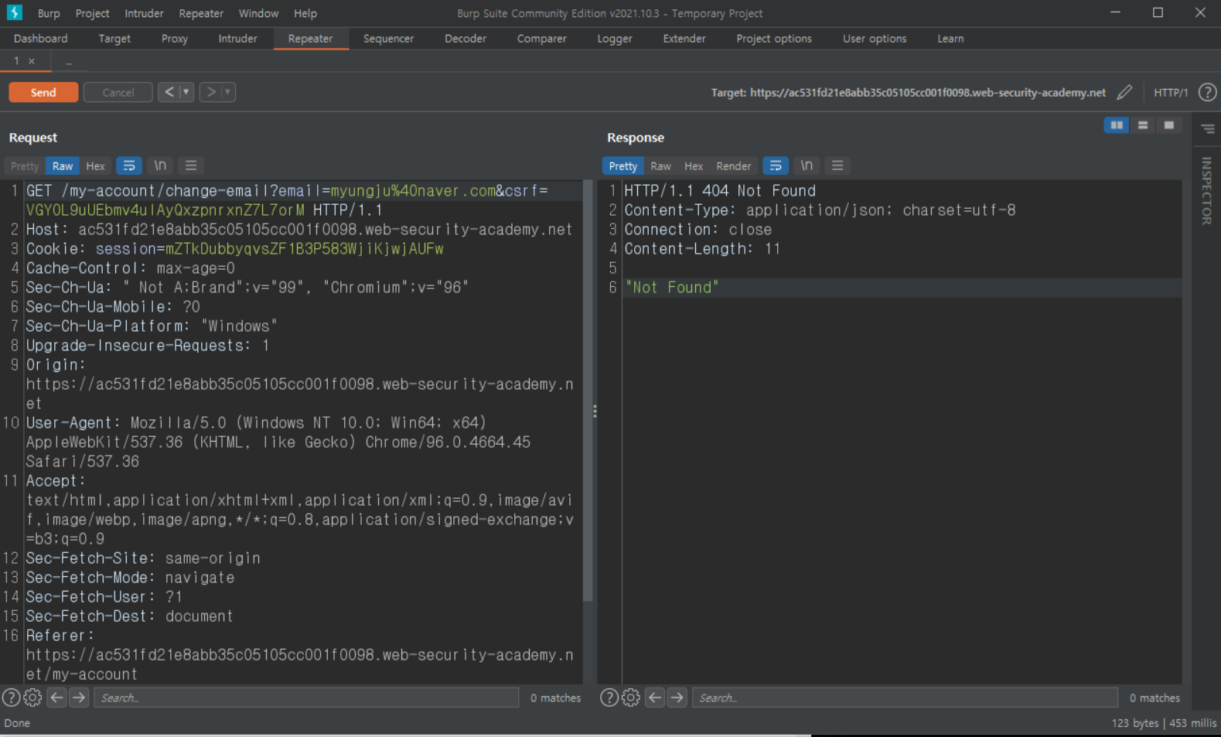Select top-bottom layout icon

tap(1143, 125)
